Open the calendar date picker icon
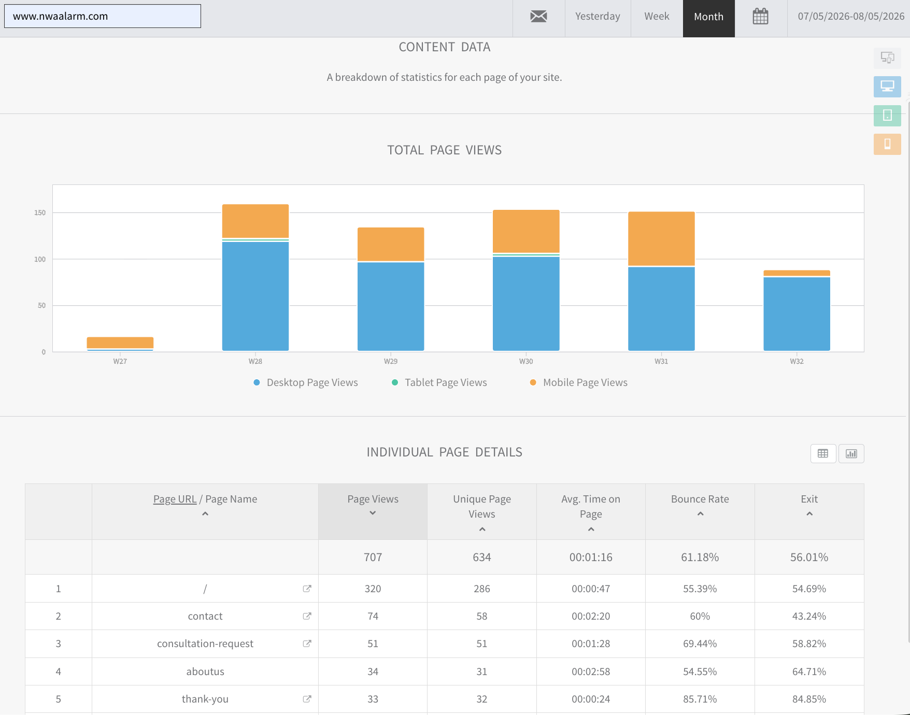 tap(760, 17)
